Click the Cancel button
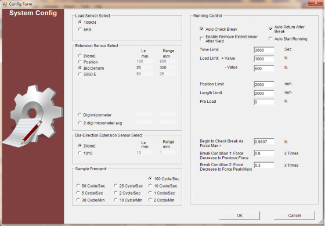The image size is (325, 226). 294,216
